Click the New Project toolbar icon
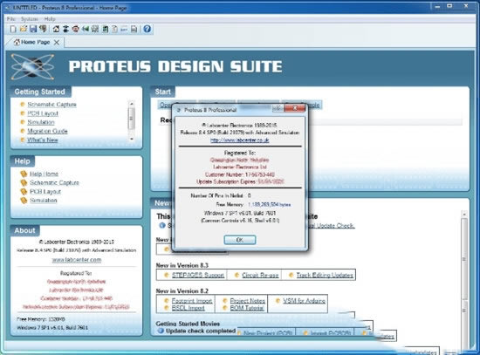This screenshot has width=480, height=355. pyautogui.click(x=13, y=29)
